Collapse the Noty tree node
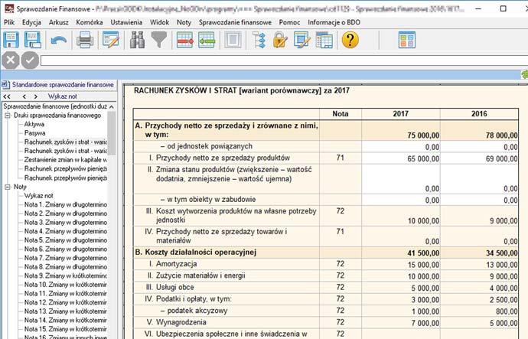528x339 pixels. tap(8, 187)
